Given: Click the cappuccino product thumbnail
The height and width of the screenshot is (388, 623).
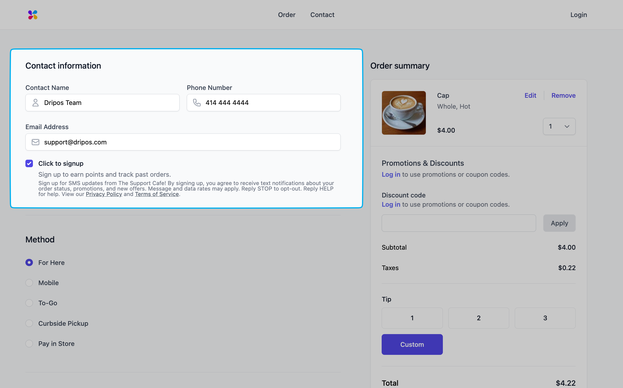Looking at the screenshot, I should coord(404,113).
